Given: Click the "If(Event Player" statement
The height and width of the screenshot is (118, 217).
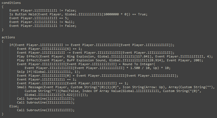Looking at the screenshot, I should tap(92, 45).
